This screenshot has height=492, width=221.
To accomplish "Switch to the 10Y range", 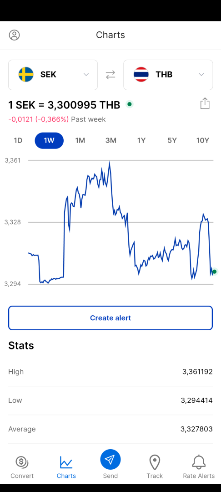I will [202, 141].
